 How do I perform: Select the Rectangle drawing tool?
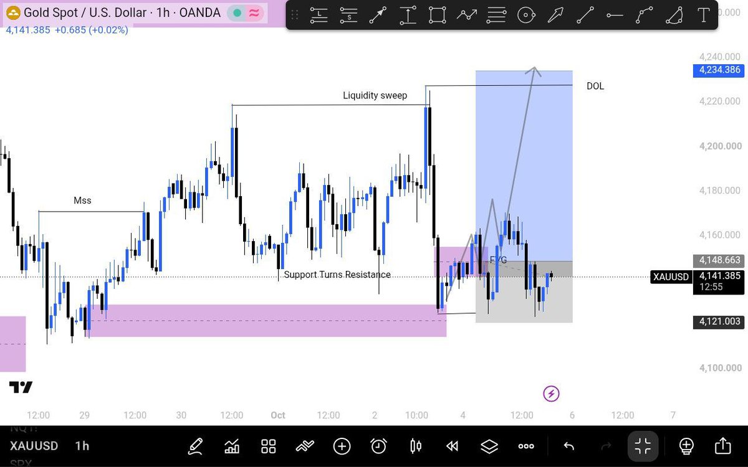(x=438, y=15)
